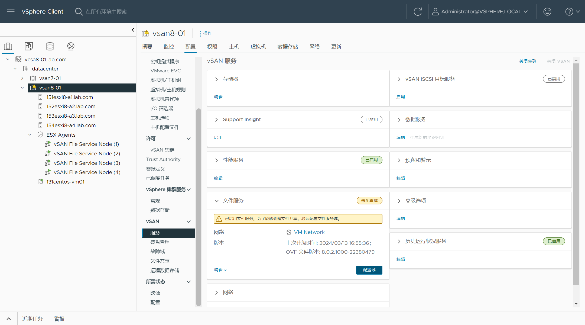Switch to Hosts and Clusters inventory view
The width and height of the screenshot is (585, 325).
[8, 46]
